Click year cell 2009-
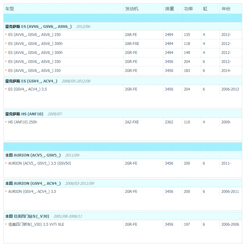Screen dimensions: 245x244 coord(226,122)
